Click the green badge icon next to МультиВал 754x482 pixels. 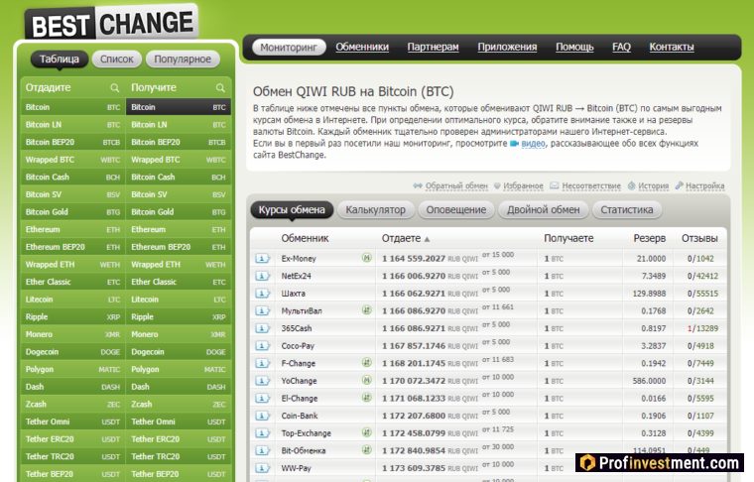[366, 310]
